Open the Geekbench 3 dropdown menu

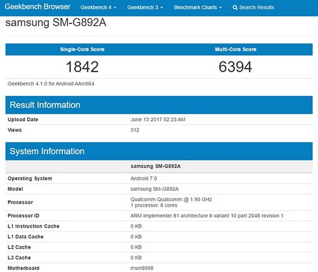pos(145,8)
